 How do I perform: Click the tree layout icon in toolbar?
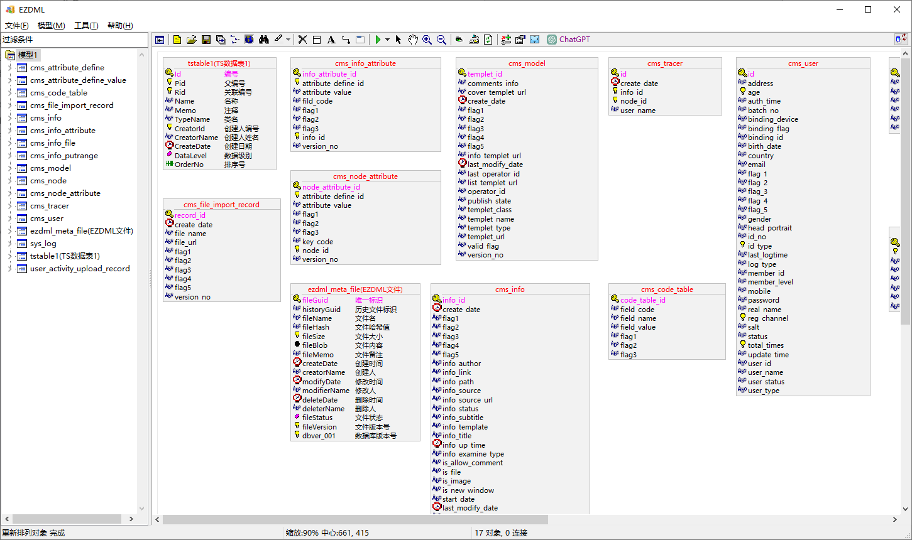[x=235, y=40]
